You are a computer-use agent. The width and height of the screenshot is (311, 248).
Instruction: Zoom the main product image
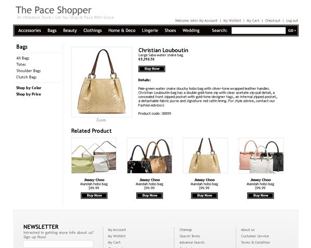101,120
